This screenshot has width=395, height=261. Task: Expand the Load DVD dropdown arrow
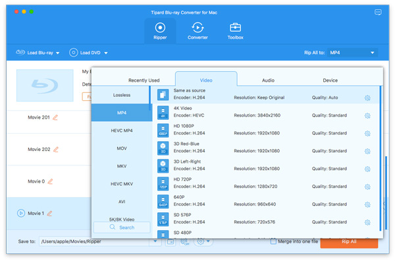106,53
